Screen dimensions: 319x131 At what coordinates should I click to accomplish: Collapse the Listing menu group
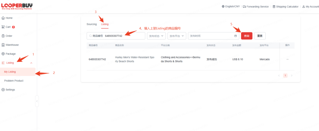[31, 63]
